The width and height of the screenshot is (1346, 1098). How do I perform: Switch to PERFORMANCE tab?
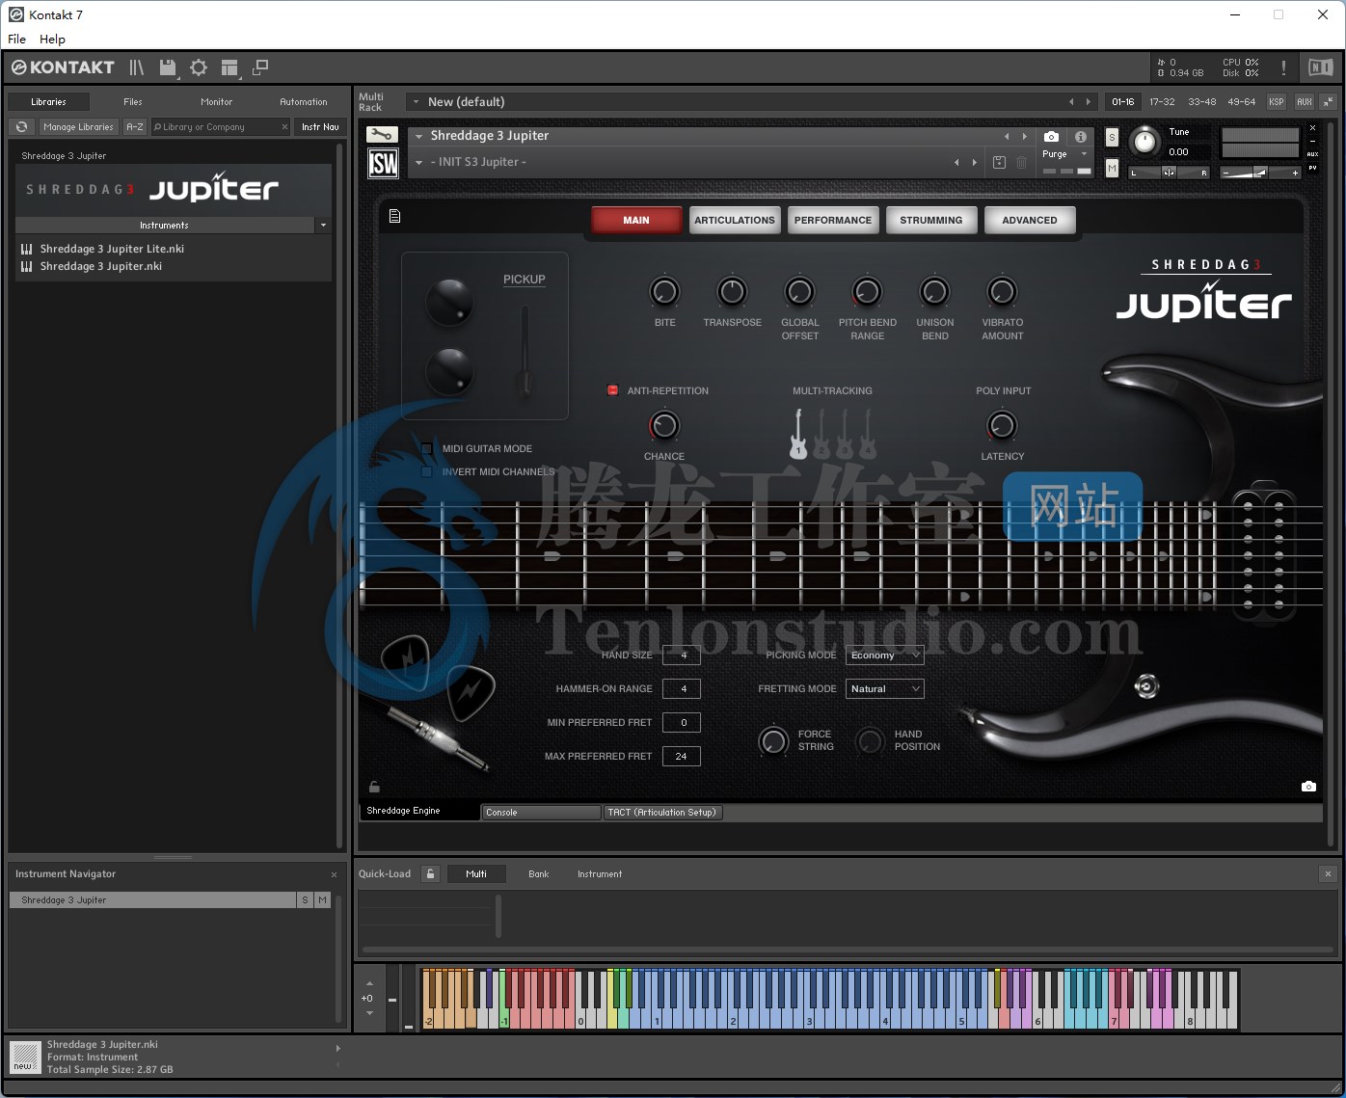click(x=833, y=220)
